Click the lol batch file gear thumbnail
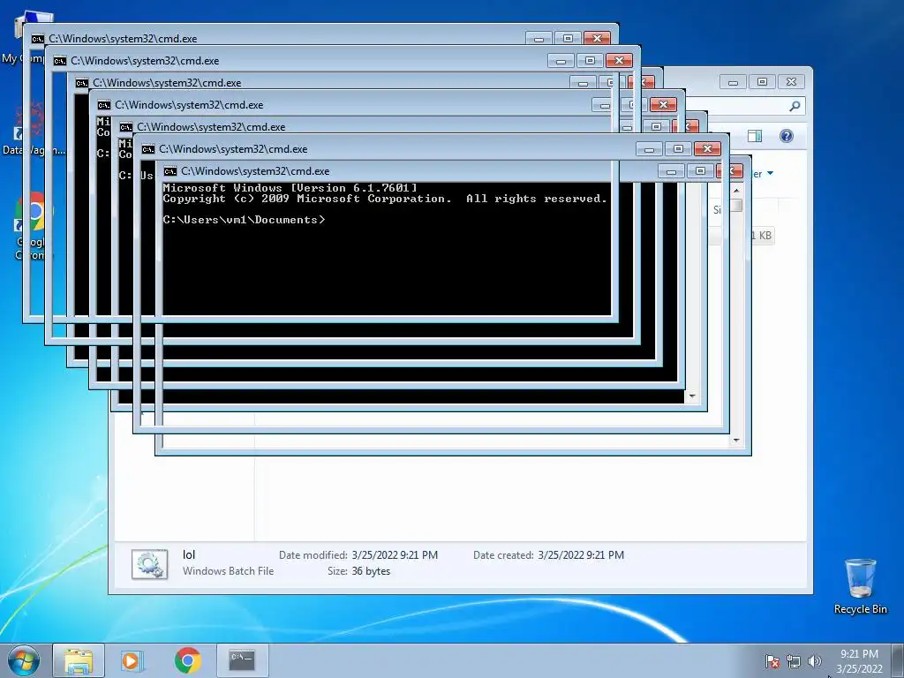The height and width of the screenshot is (678, 904). point(150,563)
